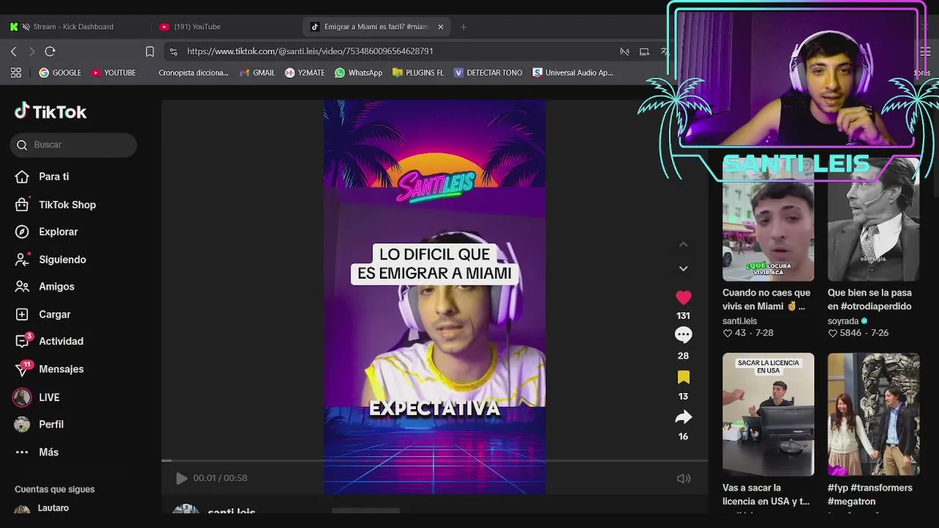939x528 pixels.
Task: Open WhatsApp bookmark
Action: (x=359, y=73)
